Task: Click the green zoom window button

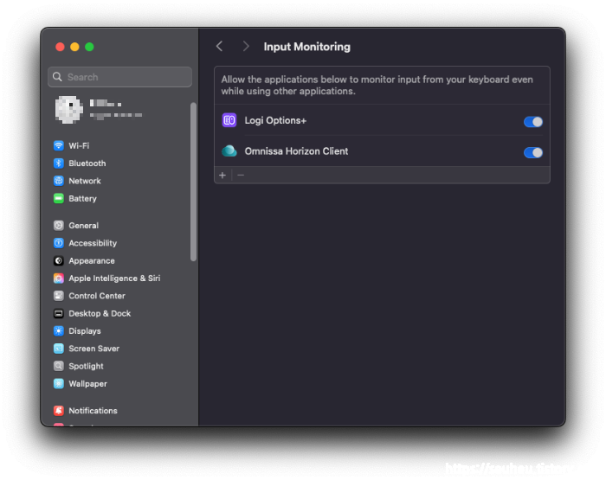Action: pos(89,47)
